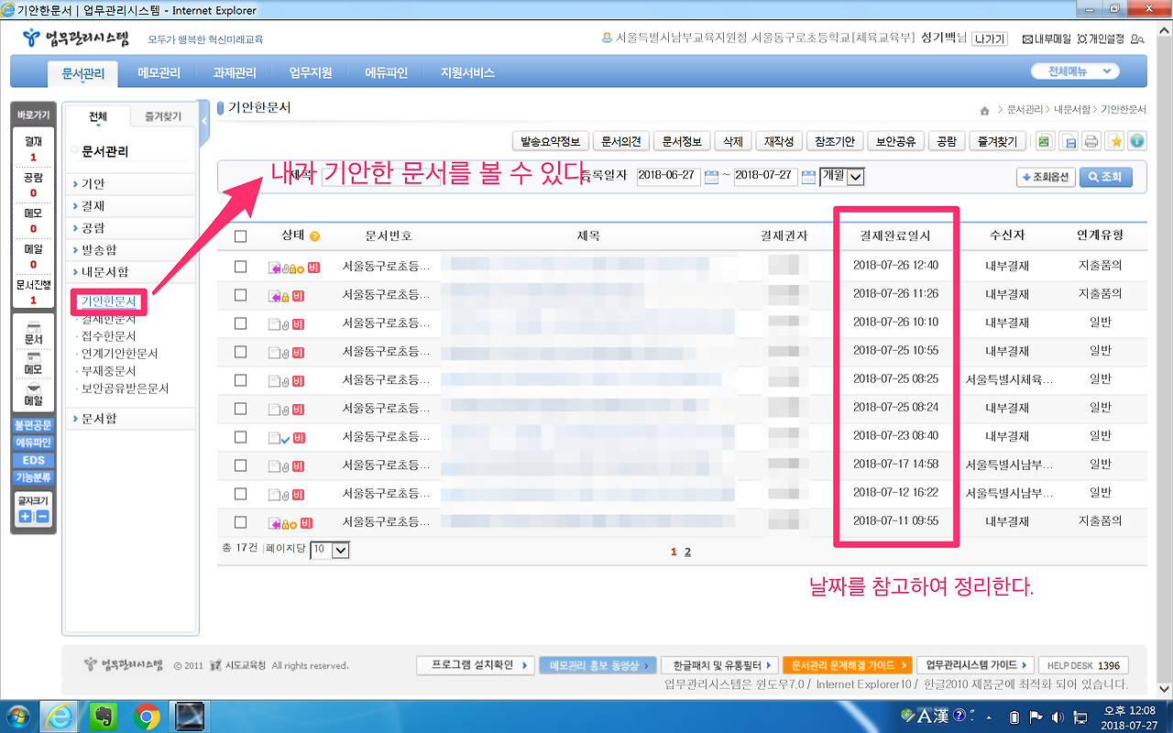This screenshot has height=733, width=1173.
Task: Switch to the 업무지원 tab
Action: [310, 73]
